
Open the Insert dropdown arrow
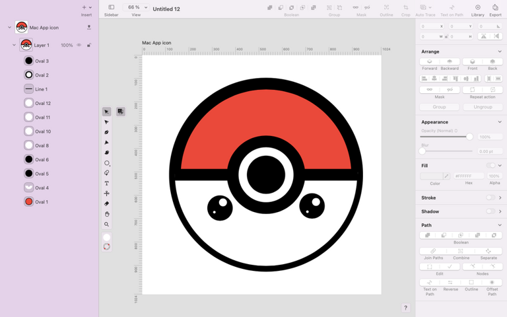click(x=90, y=7)
